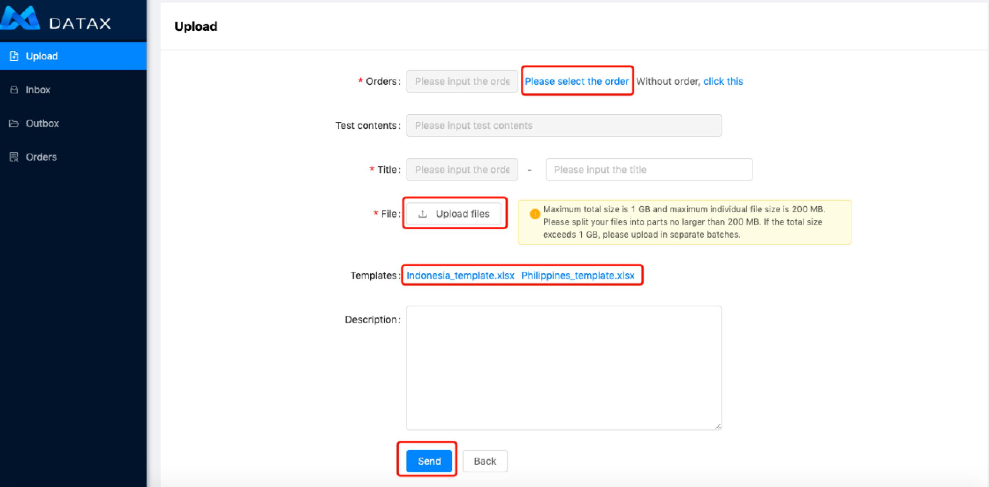989x487 pixels.
Task: Go to Outbox in the sidebar
Action: 42,123
